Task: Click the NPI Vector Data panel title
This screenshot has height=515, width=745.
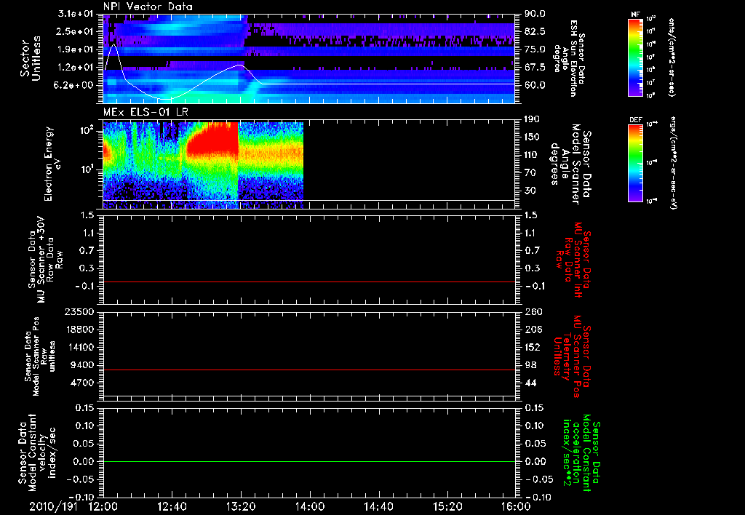Action: (148, 7)
